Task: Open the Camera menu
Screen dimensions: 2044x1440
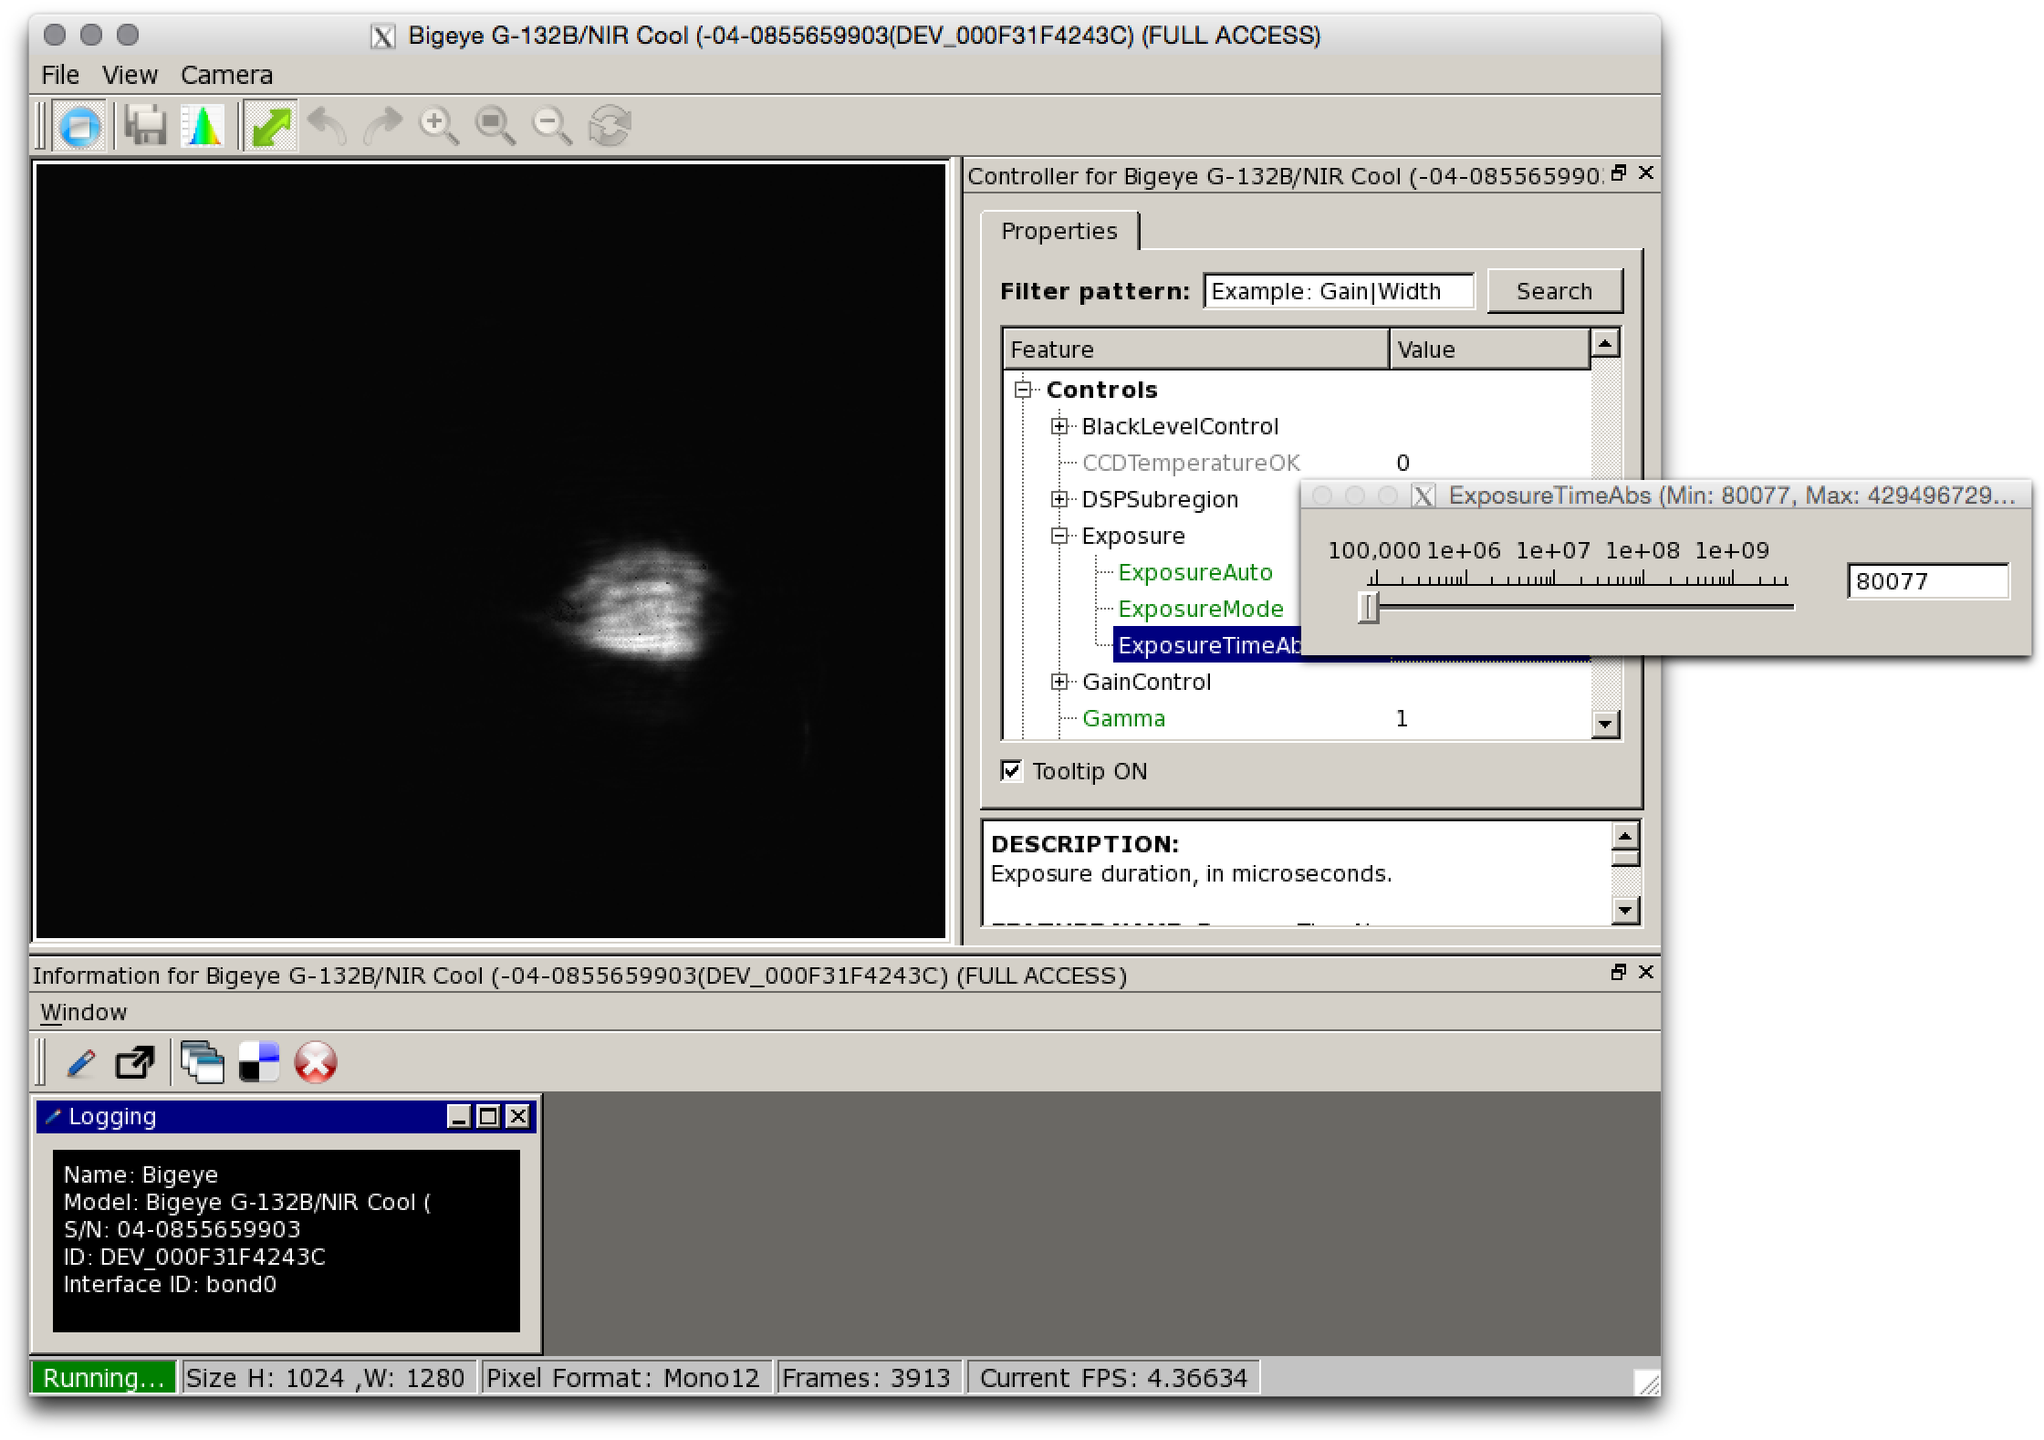Action: coord(226,75)
